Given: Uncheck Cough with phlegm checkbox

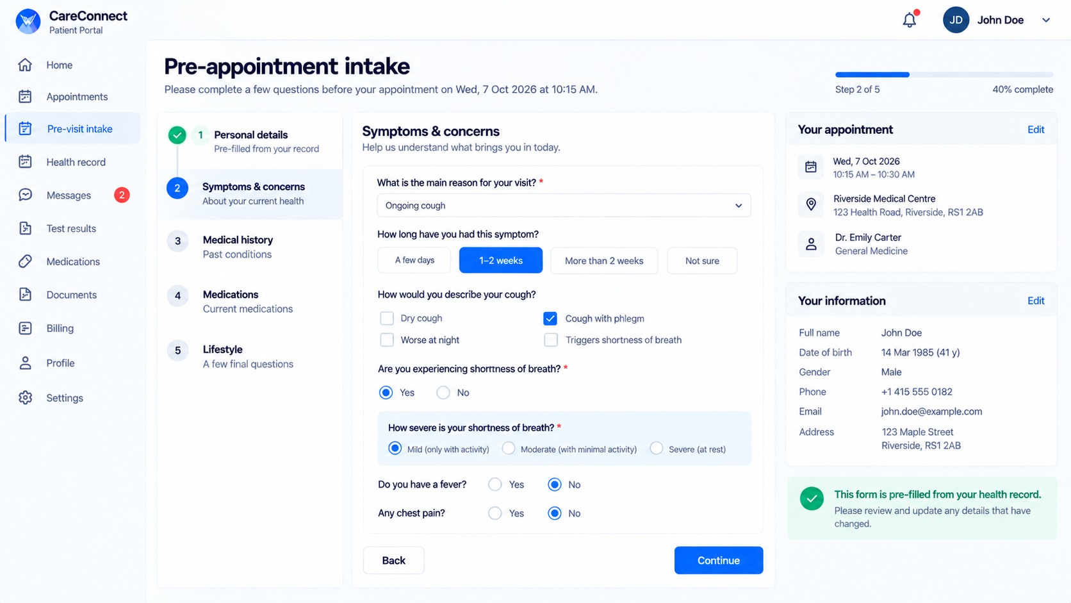Looking at the screenshot, I should pyautogui.click(x=550, y=318).
